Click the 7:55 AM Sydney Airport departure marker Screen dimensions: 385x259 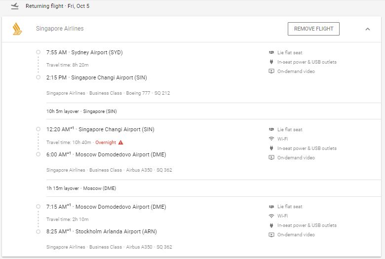tap(38, 52)
